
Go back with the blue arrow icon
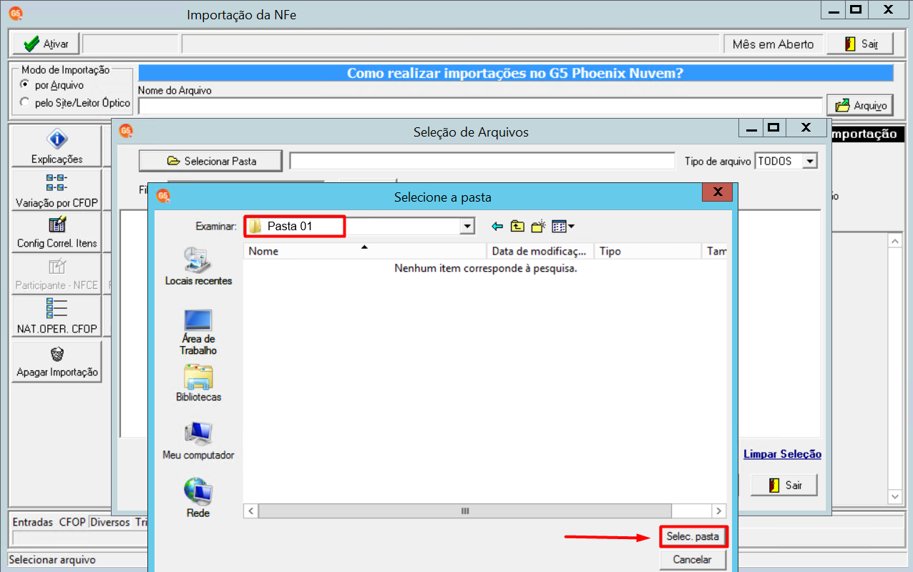[498, 227]
